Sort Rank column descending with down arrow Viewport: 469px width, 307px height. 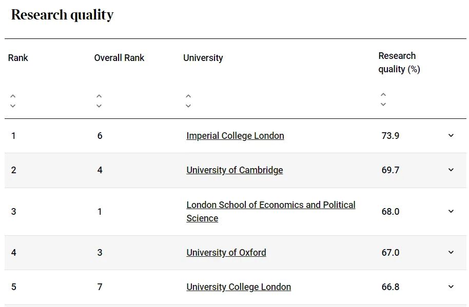point(13,106)
